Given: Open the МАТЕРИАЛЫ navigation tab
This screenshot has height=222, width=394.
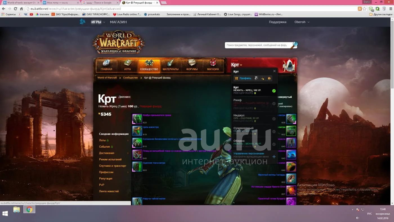Looking at the screenshot, I should point(170,66).
